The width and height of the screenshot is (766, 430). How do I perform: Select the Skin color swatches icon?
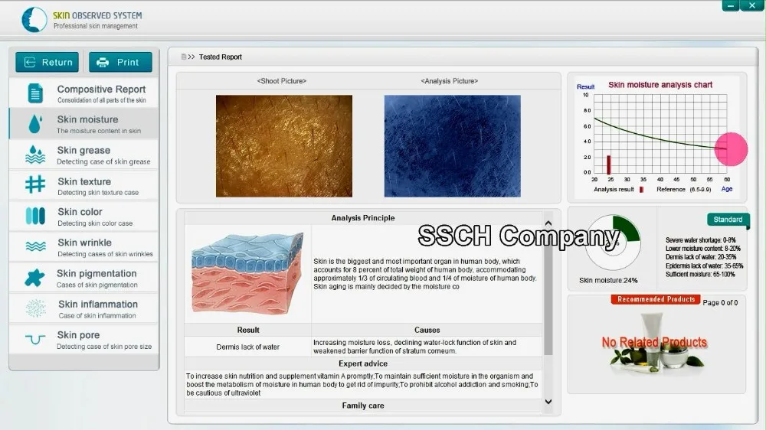click(x=35, y=217)
